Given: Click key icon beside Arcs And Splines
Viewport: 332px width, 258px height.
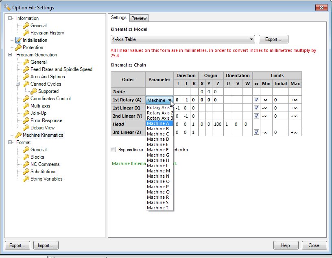Looking at the screenshot, I should pos(26,77).
